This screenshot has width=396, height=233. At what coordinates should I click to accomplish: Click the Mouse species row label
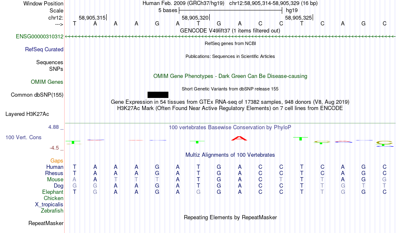point(55,179)
